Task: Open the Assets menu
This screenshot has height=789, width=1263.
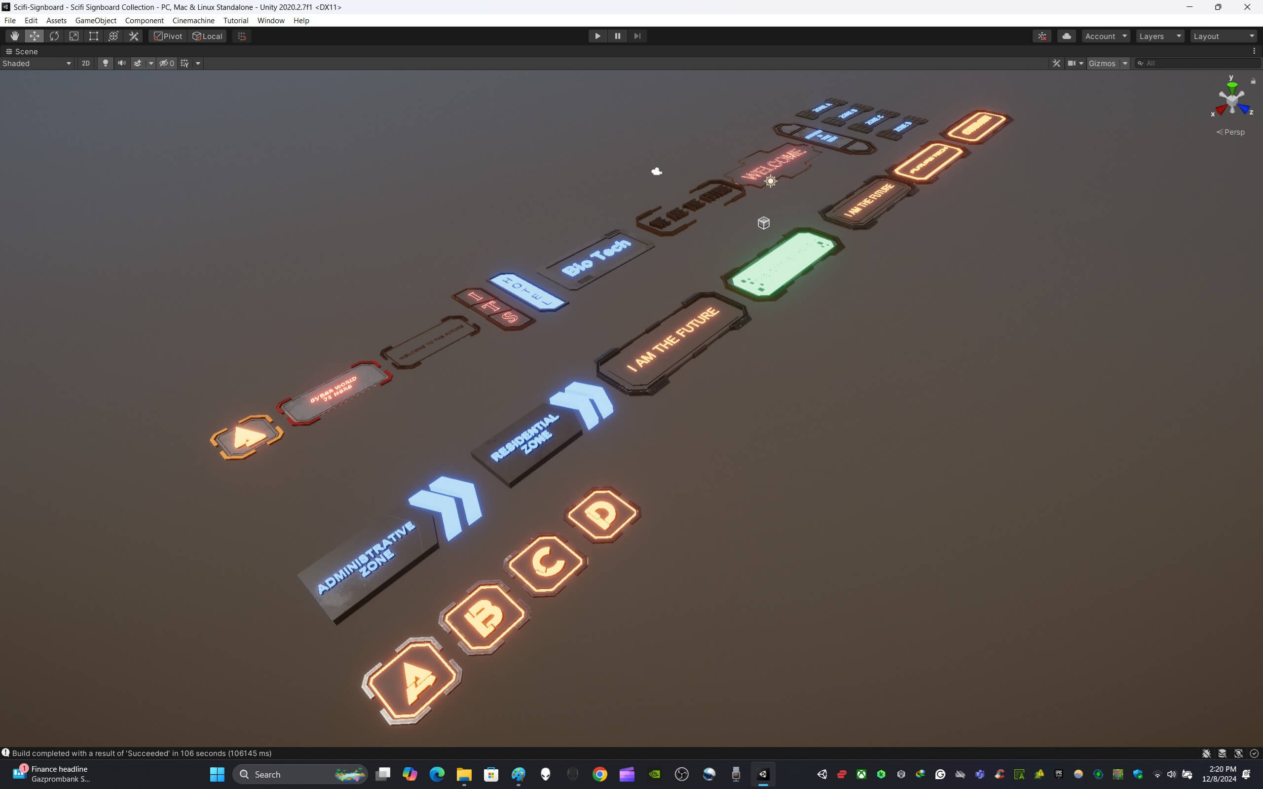Action: [56, 20]
